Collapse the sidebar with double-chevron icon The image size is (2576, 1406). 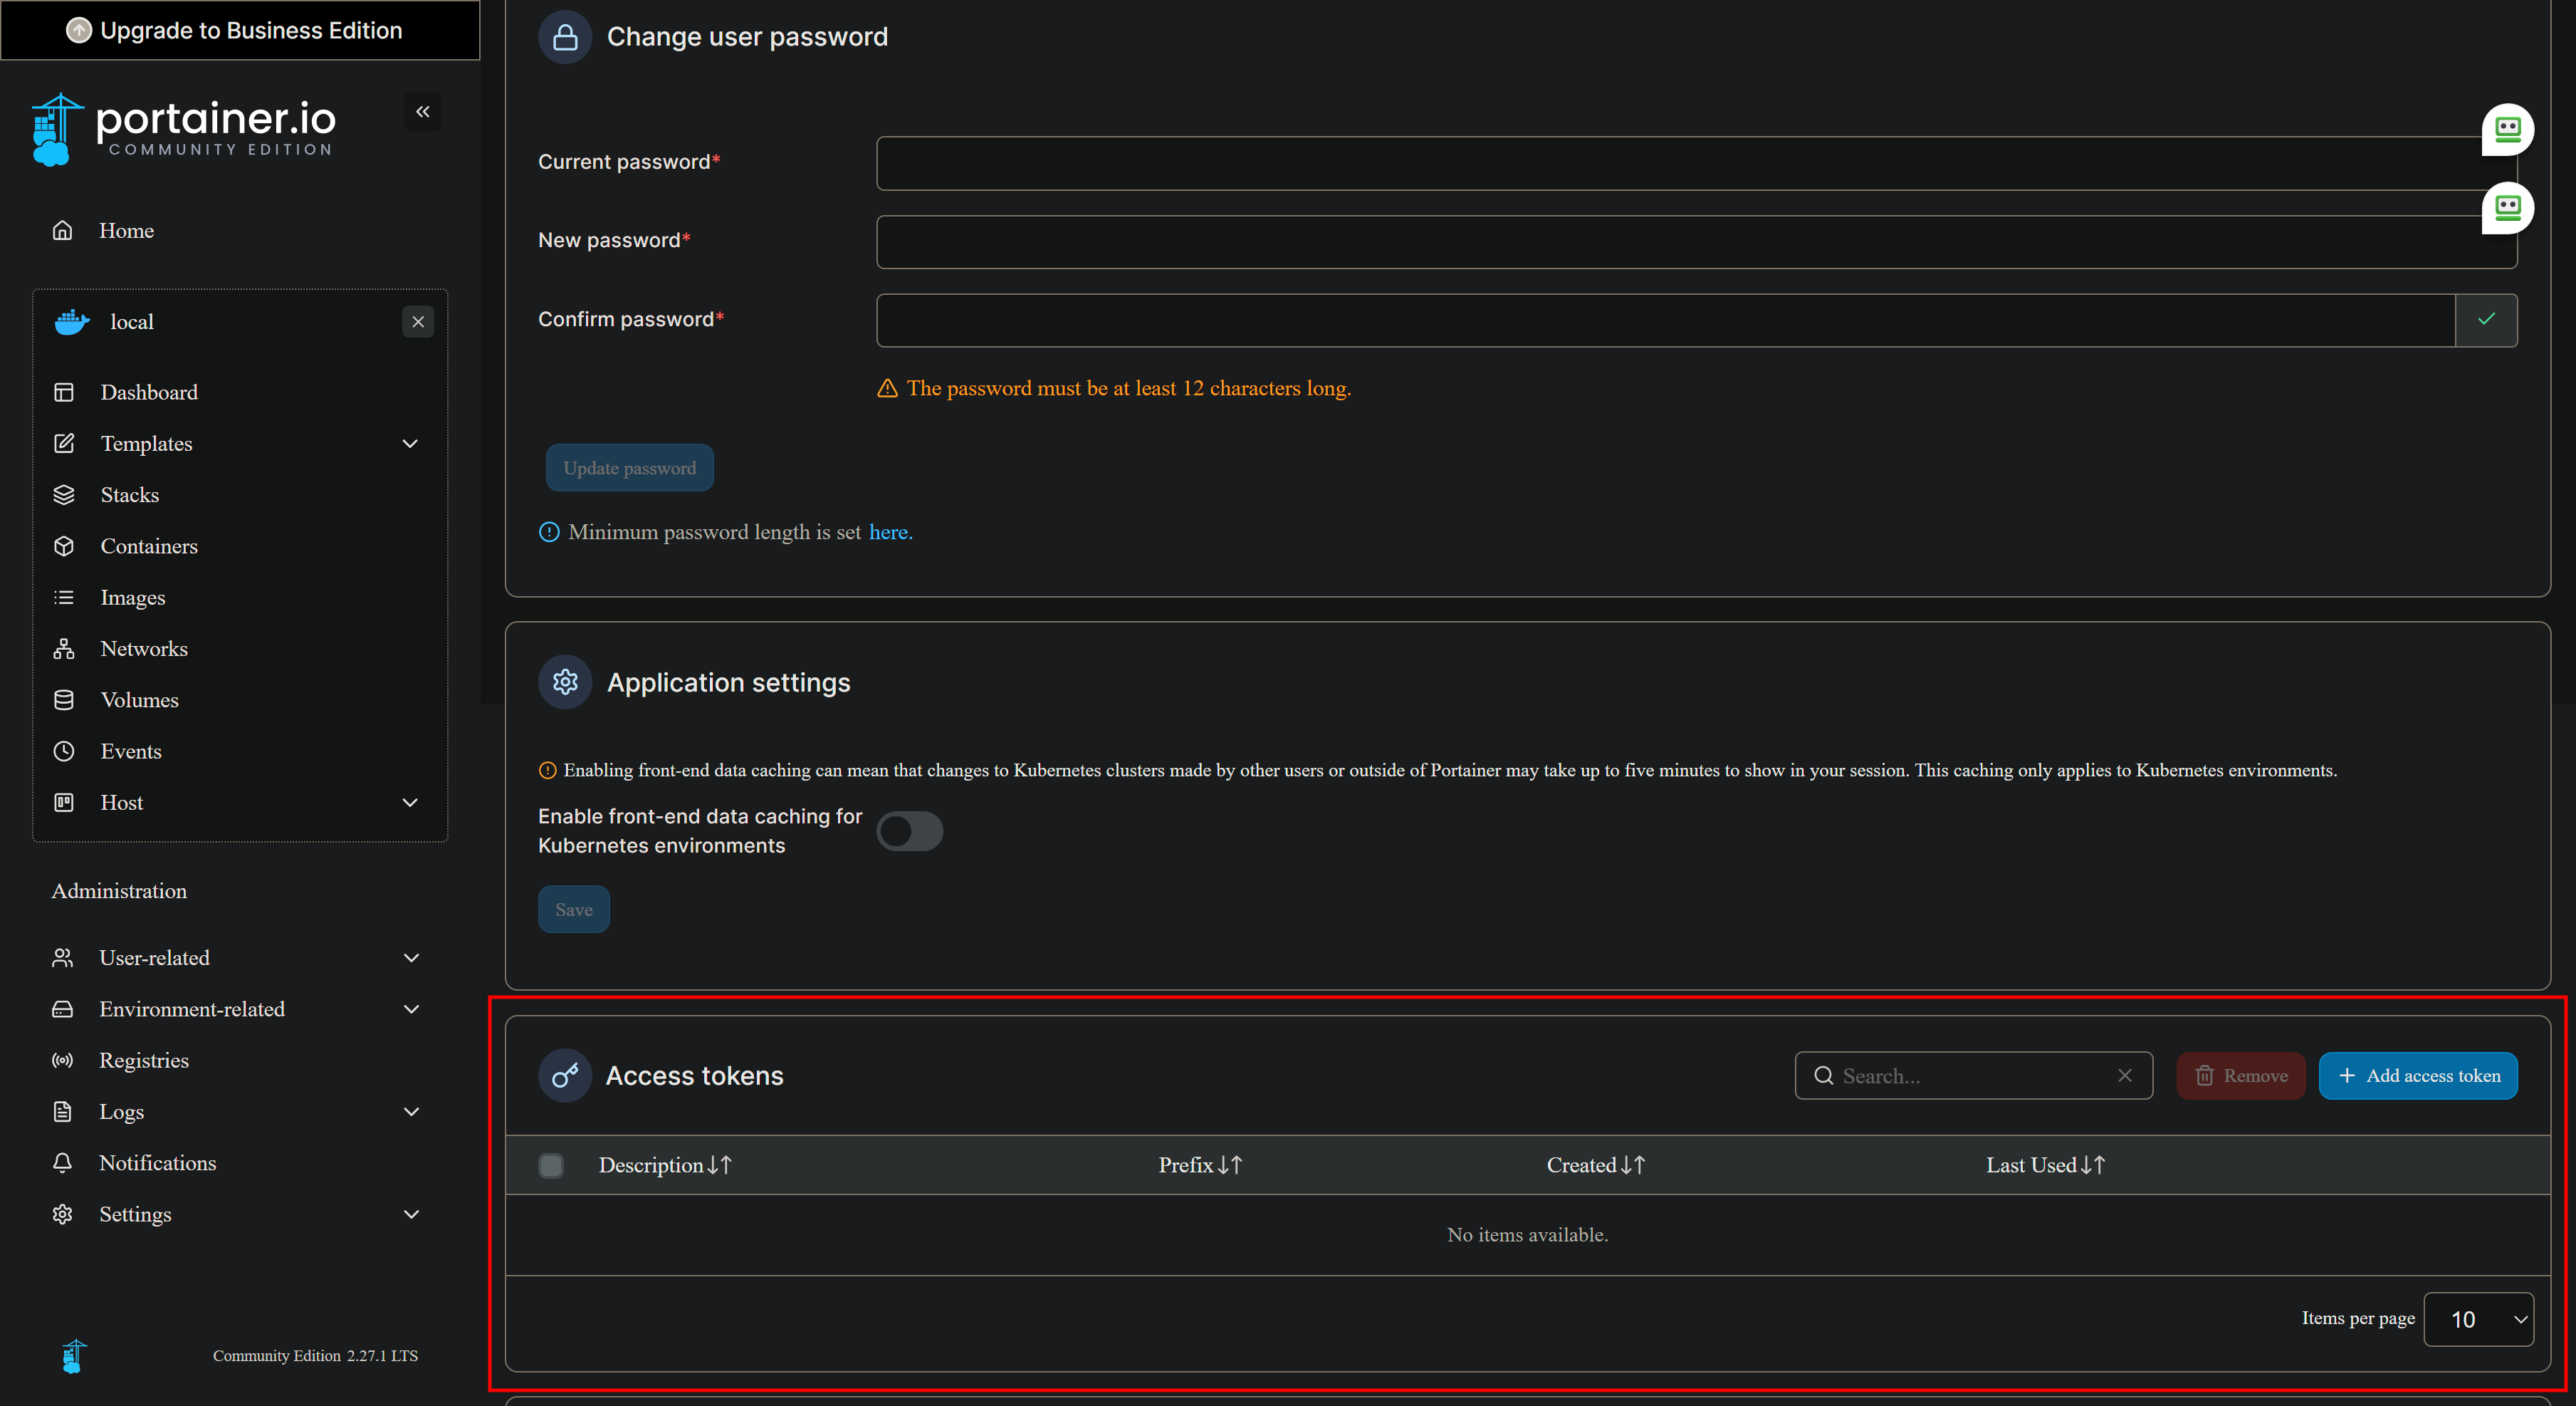423,112
